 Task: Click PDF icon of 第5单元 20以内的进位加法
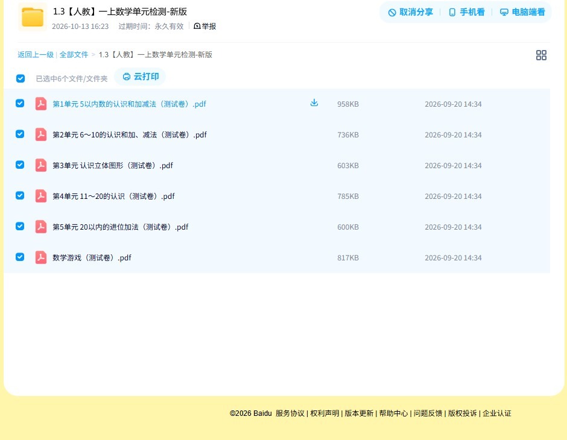click(x=41, y=227)
